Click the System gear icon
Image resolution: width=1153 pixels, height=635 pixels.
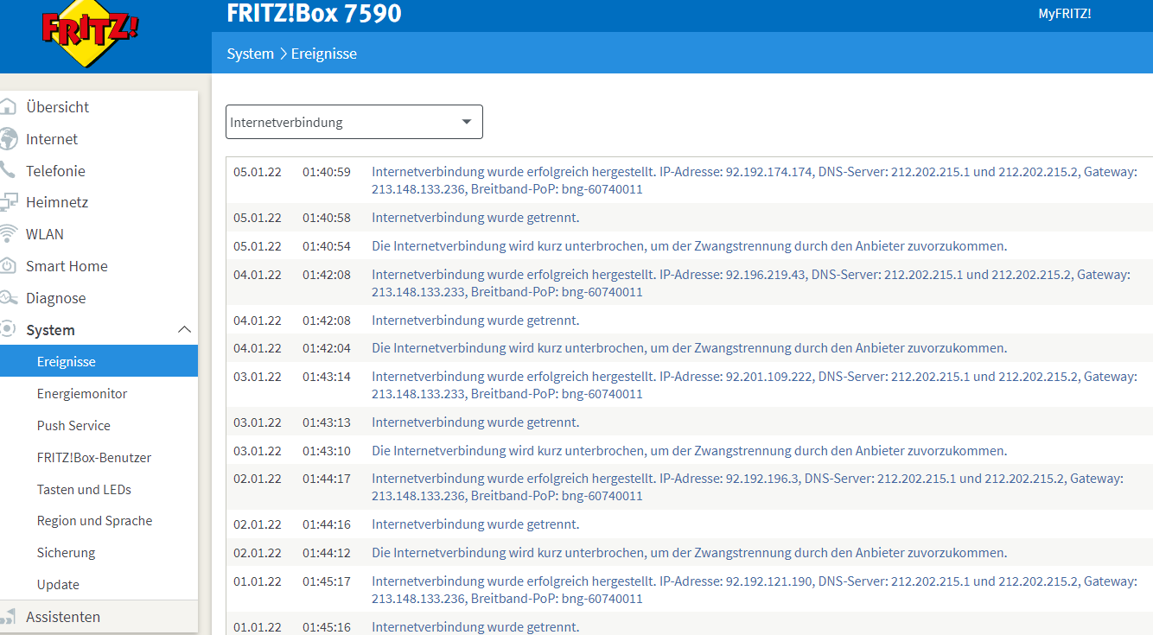point(8,330)
